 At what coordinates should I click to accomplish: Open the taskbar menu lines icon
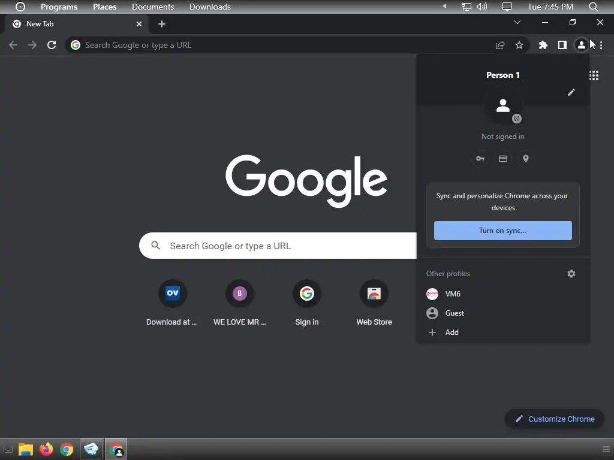[x=606, y=449]
